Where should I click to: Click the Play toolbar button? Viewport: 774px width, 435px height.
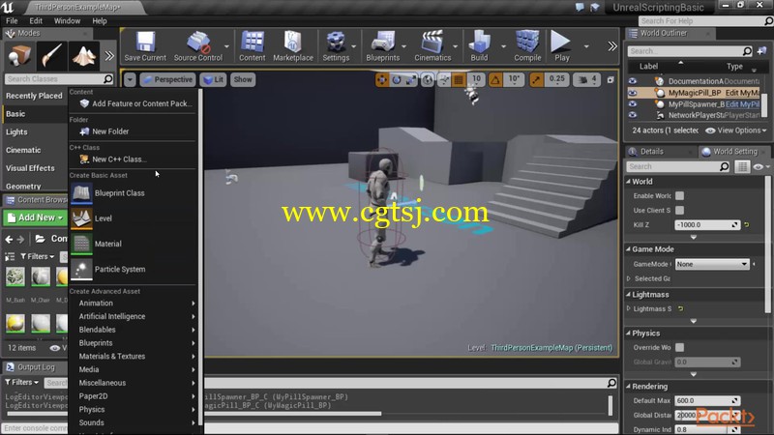(561, 46)
